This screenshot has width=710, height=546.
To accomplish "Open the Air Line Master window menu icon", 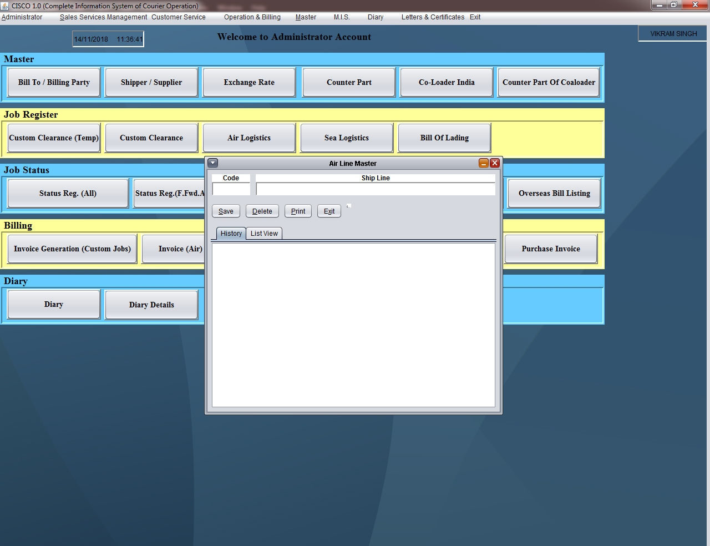I will pyautogui.click(x=213, y=163).
